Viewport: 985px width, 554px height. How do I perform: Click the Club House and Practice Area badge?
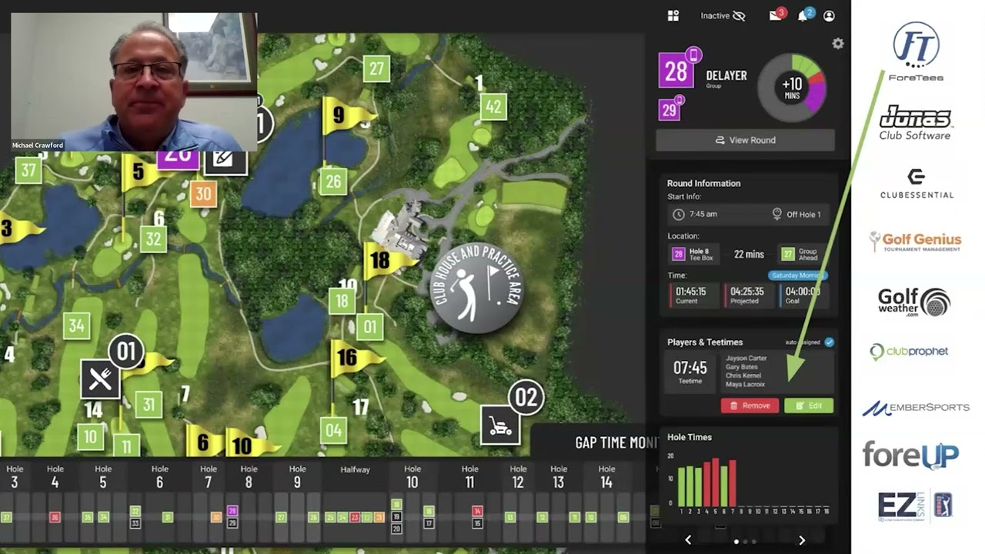(476, 289)
